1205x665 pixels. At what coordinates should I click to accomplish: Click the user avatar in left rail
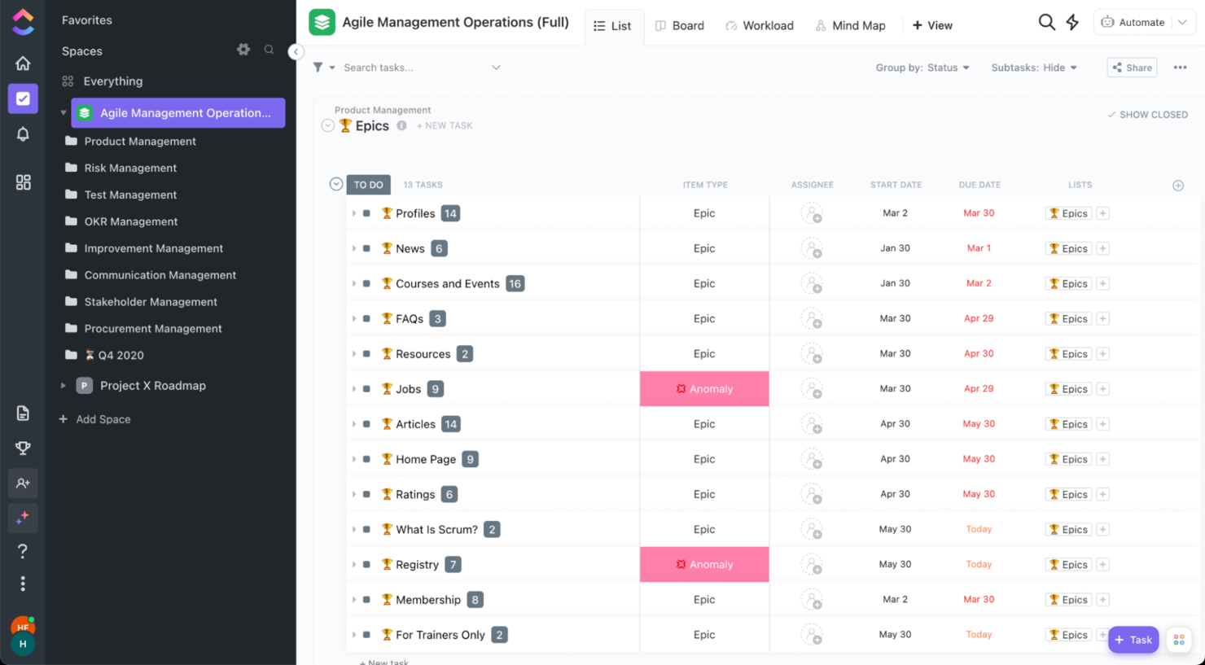[x=23, y=636]
